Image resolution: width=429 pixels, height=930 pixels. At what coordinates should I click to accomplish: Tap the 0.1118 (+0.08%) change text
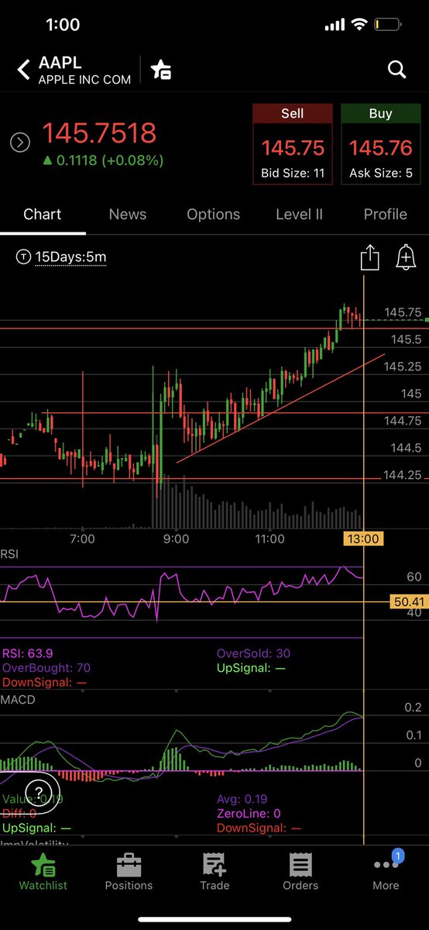(102, 160)
